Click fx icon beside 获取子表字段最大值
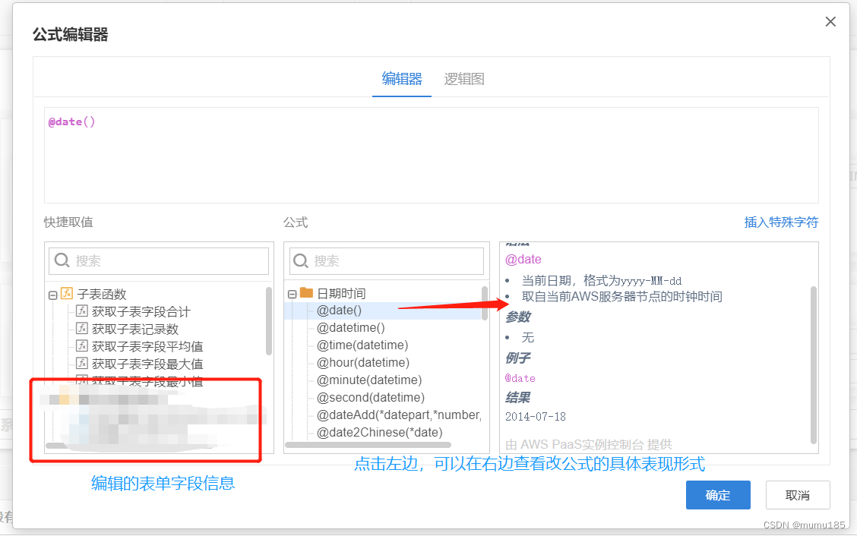This screenshot has width=857, height=536. pyautogui.click(x=82, y=364)
